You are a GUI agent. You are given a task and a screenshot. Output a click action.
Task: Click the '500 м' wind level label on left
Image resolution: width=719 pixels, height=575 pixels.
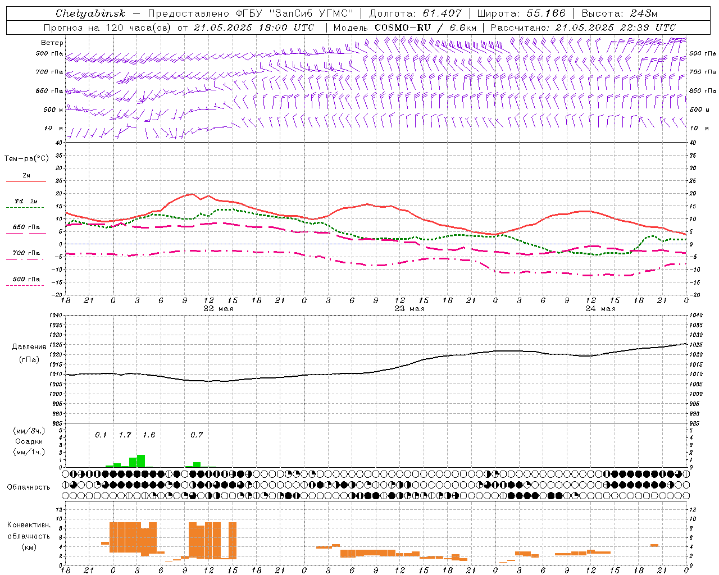(53, 109)
